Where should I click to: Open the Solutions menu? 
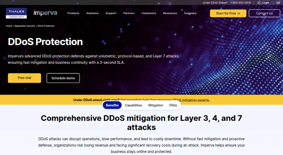pyautogui.click(x=92, y=13)
